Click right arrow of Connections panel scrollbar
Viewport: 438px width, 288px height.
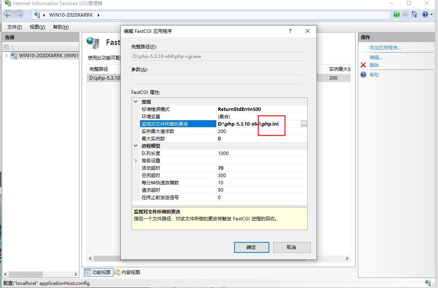click(75, 274)
